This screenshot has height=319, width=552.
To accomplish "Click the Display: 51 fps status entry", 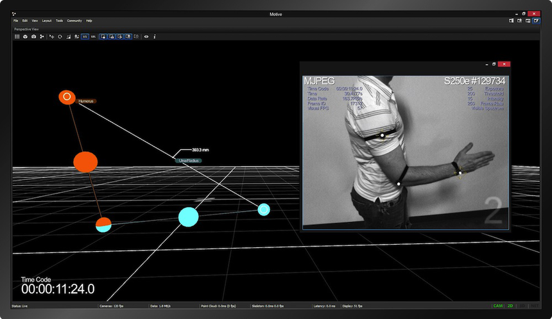I will 352,306.
